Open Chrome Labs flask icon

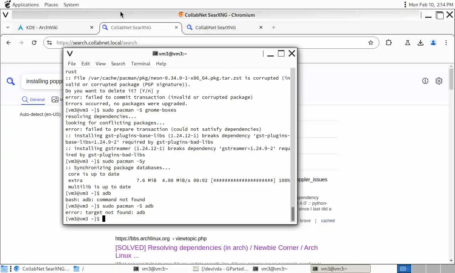click(408, 43)
